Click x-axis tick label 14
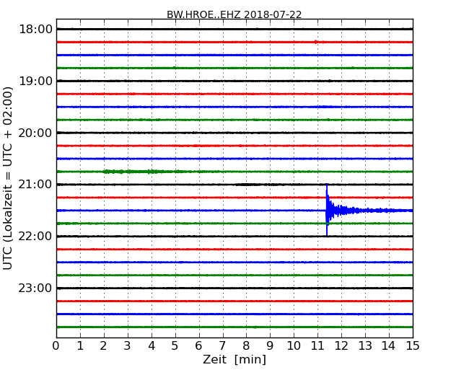The width and height of the screenshot is (469, 375). coord(389,345)
